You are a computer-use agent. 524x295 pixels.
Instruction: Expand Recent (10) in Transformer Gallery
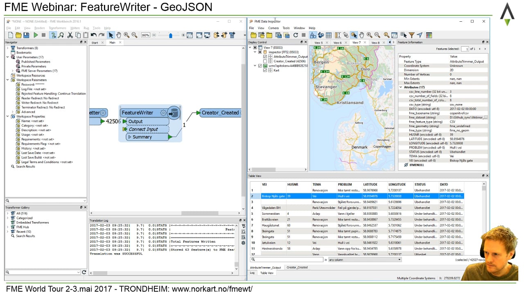tap(7, 231)
